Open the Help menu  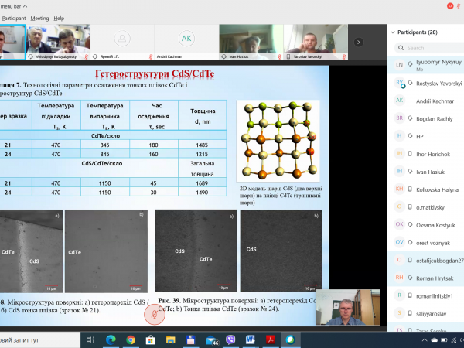pos(60,18)
